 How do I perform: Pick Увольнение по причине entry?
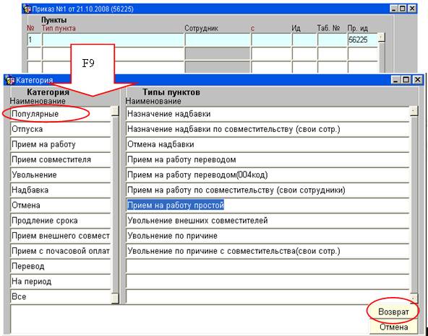tap(267, 236)
